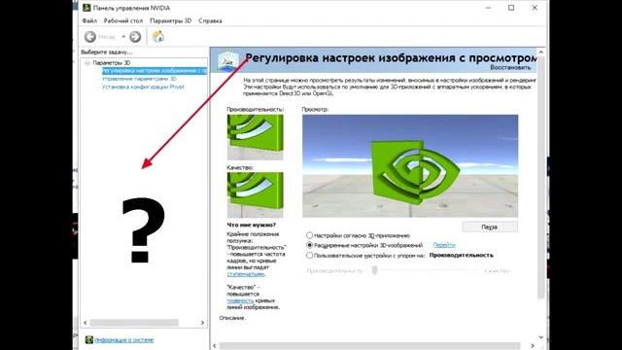Click the Back arrow toolbar icon
622x350 pixels.
pyautogui.click(x=90, y=37)
